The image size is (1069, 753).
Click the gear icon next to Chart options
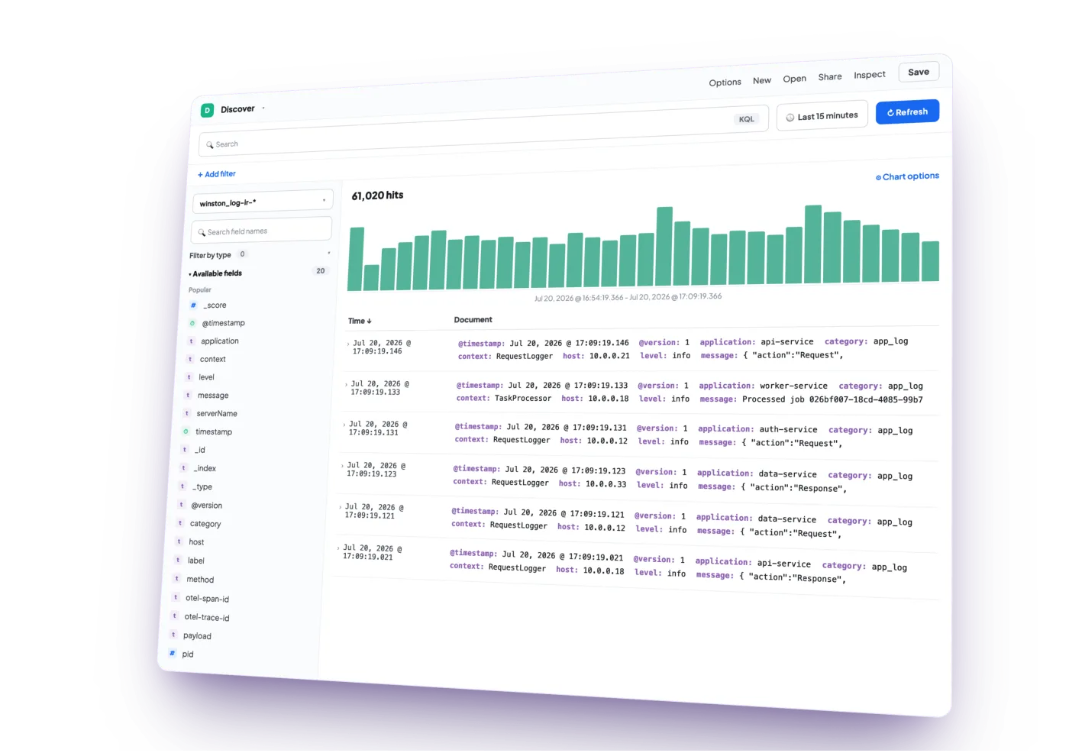point(878,177)
